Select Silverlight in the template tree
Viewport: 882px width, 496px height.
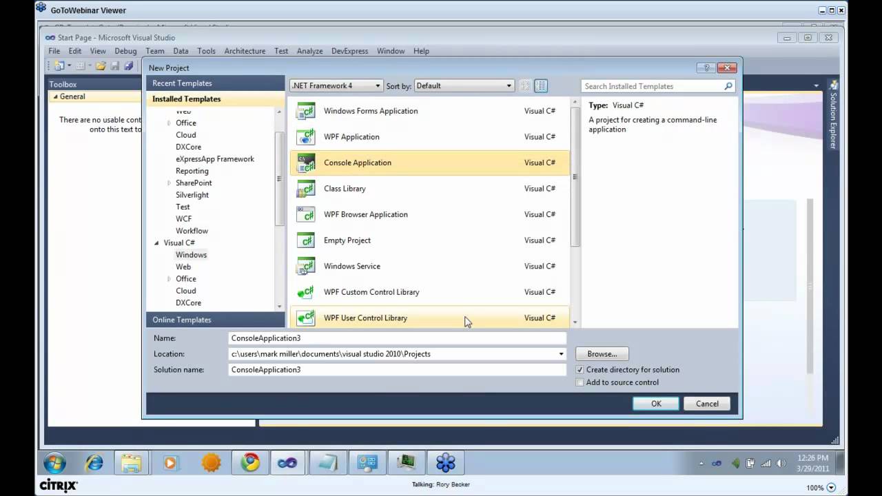pyautogui.click(x=192, y=195)
